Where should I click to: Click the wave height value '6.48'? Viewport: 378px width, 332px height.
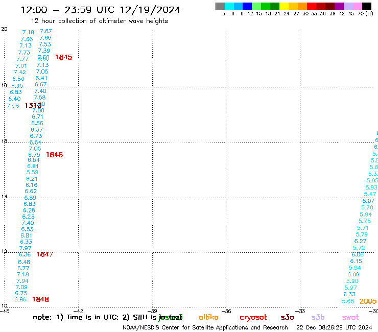pos(24,262)
